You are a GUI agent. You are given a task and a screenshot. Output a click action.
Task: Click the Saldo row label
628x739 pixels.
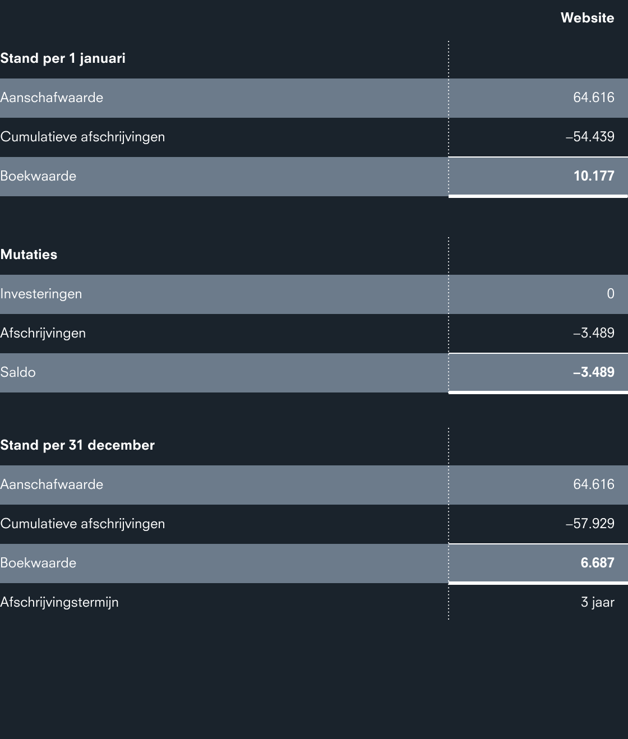[18, 372]
